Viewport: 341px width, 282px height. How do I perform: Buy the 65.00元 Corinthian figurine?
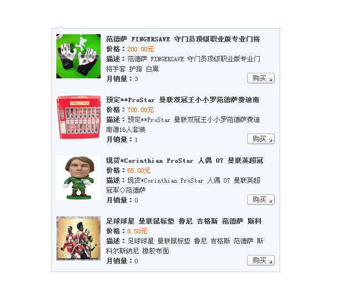(x=261, y=200)
